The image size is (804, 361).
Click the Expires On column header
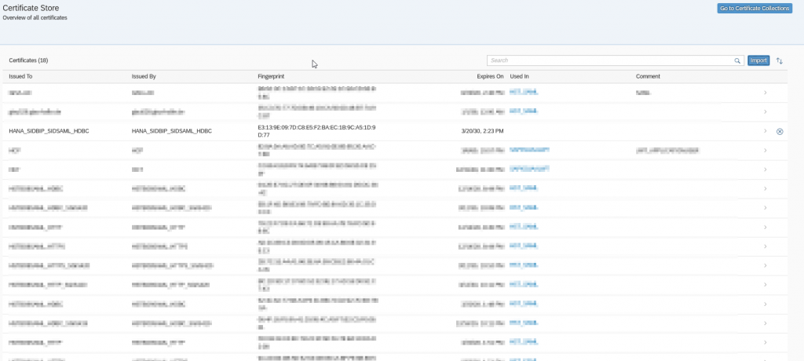coord(490,76)
